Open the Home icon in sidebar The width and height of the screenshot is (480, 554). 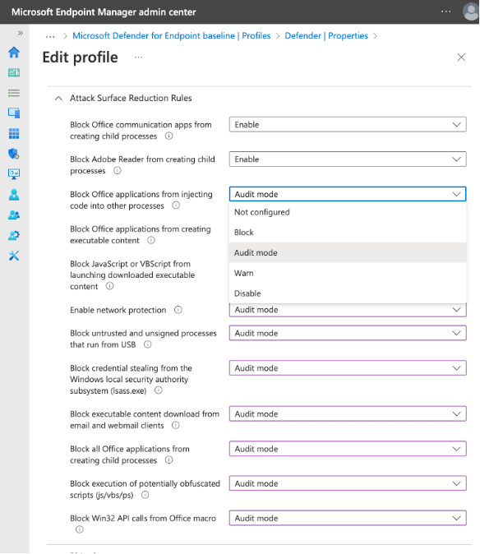click(x=14, y=53)
